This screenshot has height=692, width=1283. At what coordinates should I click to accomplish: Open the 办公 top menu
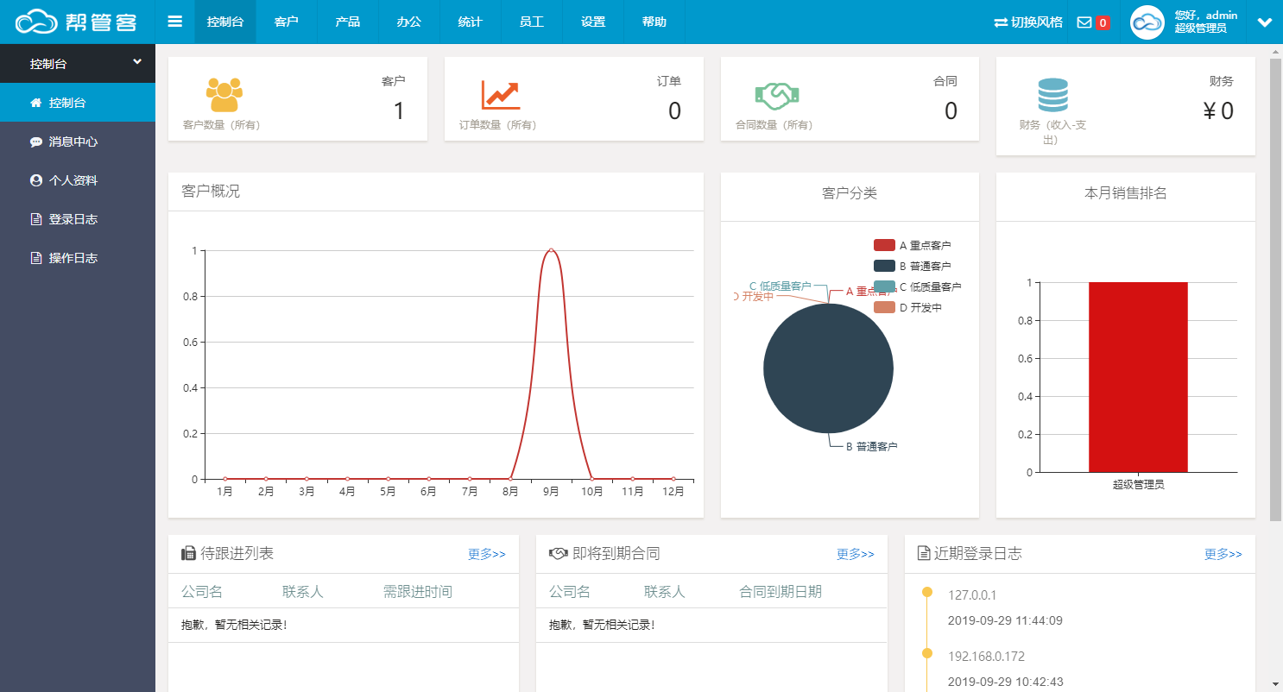(409, 22)
